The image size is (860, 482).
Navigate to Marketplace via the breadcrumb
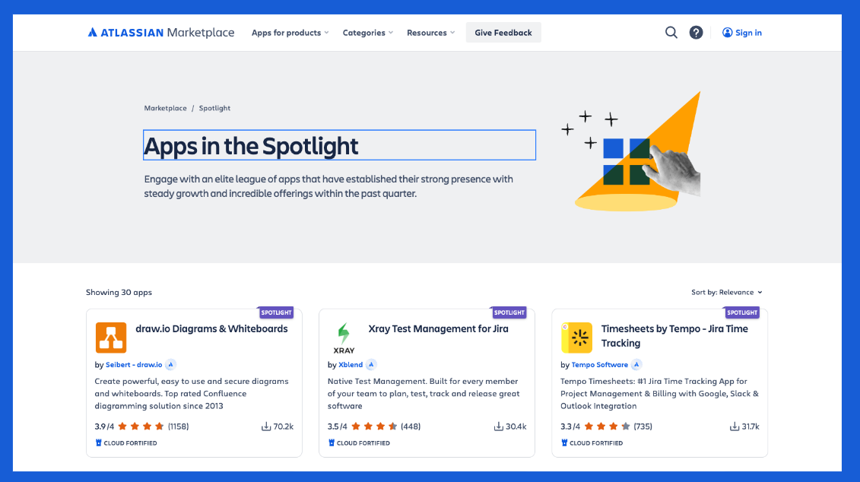coord(165,108)
